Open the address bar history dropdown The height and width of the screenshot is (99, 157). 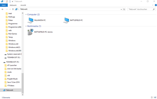[x=121, y=9]
